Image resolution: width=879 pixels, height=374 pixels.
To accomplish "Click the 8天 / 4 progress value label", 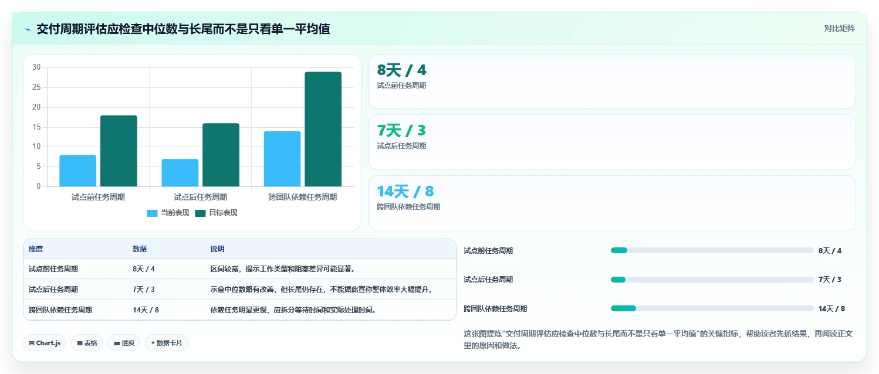I will [830, 250].
